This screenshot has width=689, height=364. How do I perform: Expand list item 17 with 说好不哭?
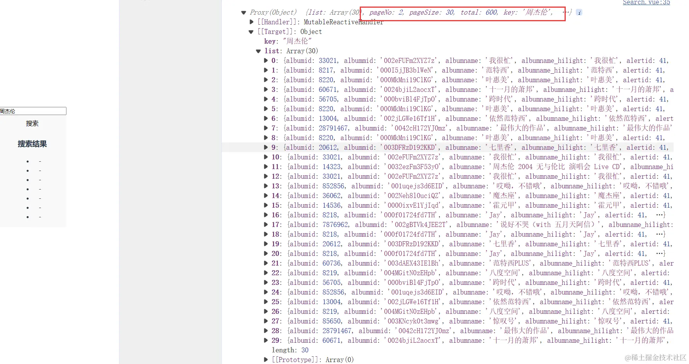266,225
